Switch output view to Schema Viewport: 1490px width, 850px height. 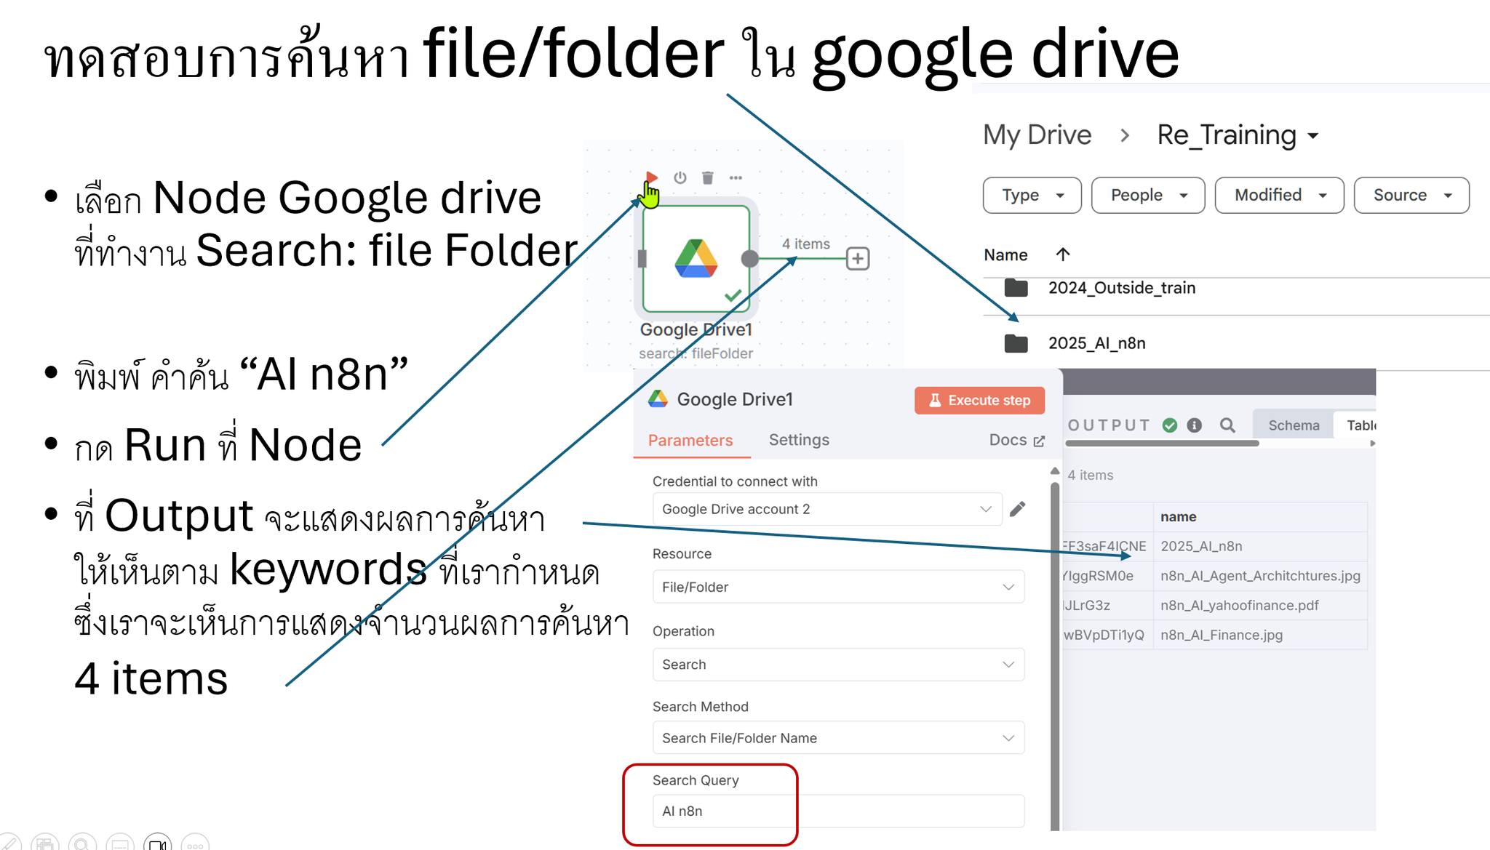coord(1294,425)
